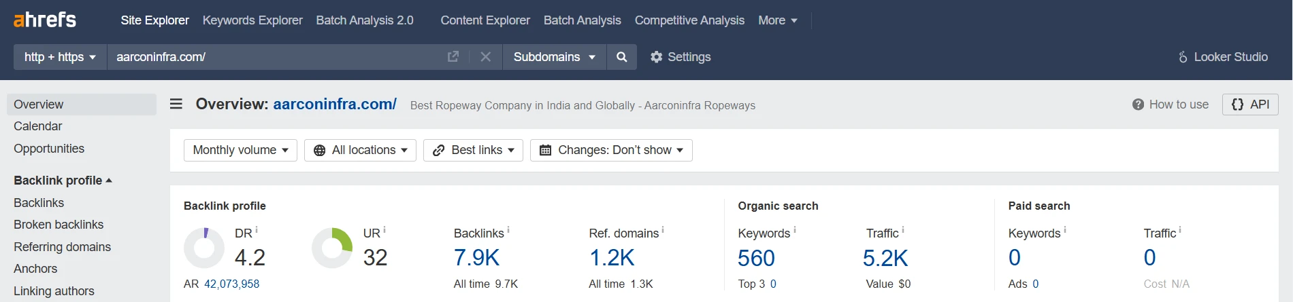Toggle the hamburger sidebar menu icon
This screenshot has width=1293, height=302.
tap(176, 104)
